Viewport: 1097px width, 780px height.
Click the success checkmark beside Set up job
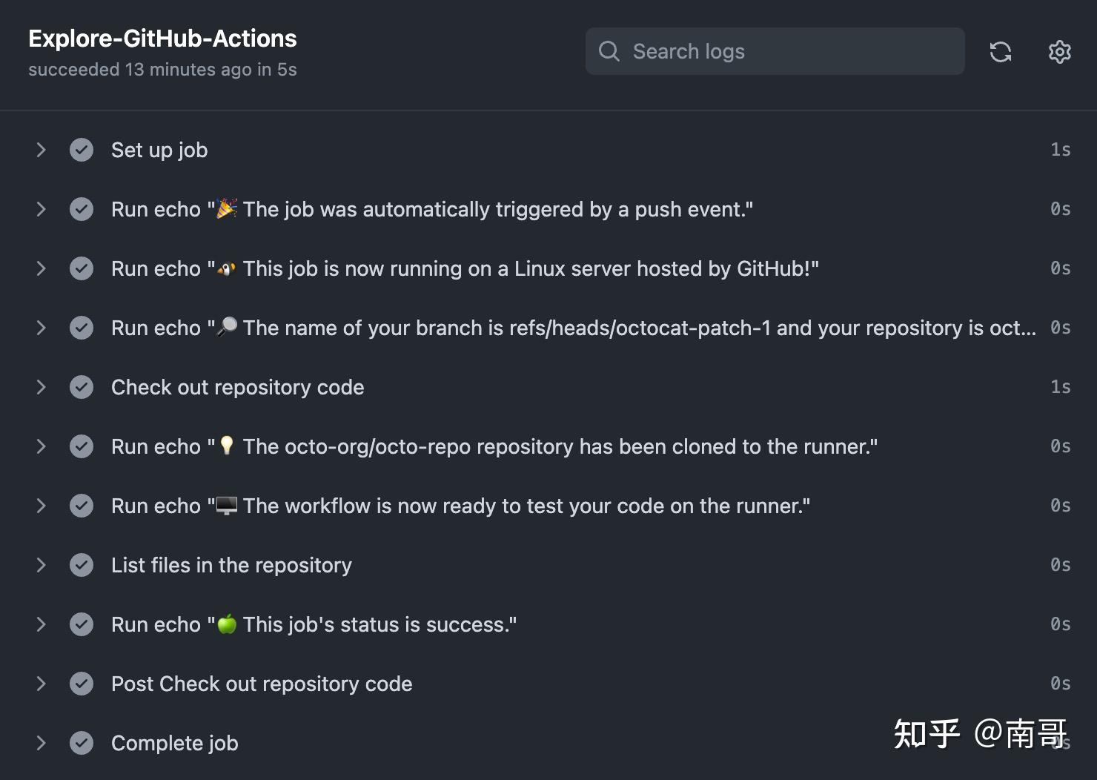(81, 150)
